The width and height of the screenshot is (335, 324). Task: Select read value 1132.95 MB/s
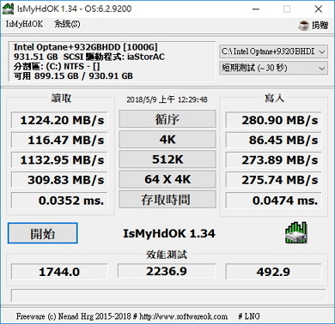(59, 160)
